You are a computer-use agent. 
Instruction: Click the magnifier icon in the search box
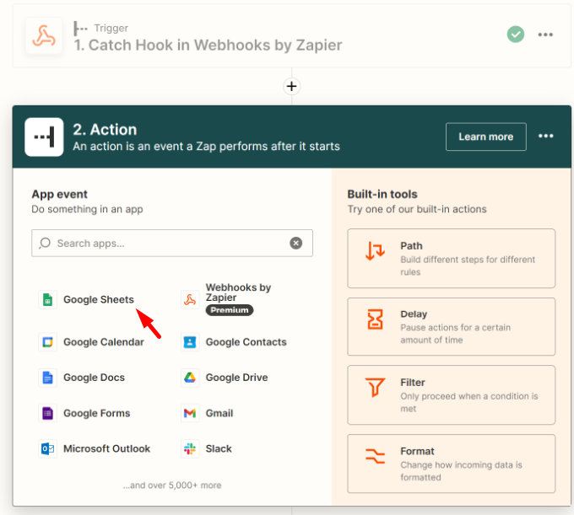point(45,243)
